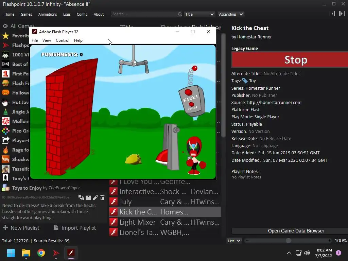Click Import Playlist
The height and width of the screenshot is (261, 348).
click(x=74, y=228)
